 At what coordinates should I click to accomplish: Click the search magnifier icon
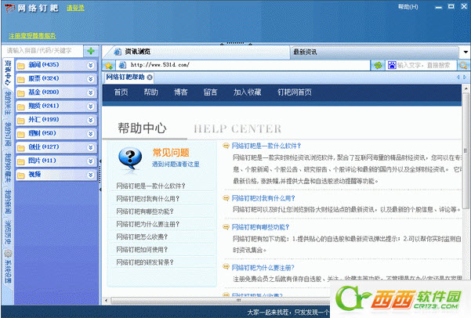pyautogui.click(x=463, y=65)
